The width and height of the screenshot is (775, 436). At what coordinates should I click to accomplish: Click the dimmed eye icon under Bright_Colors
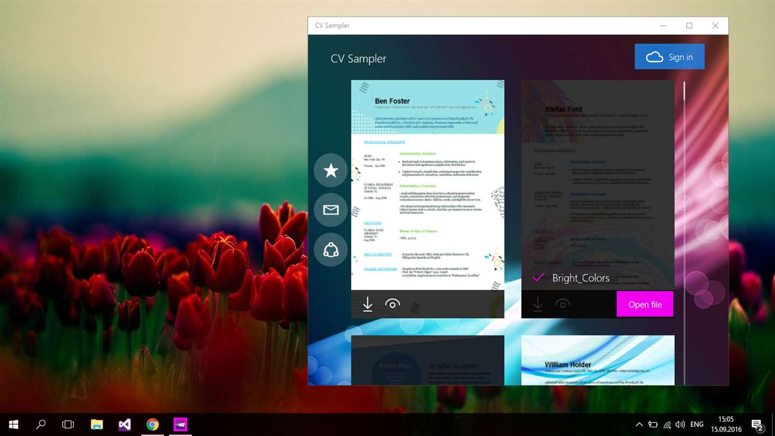click(x=563, y=304)
